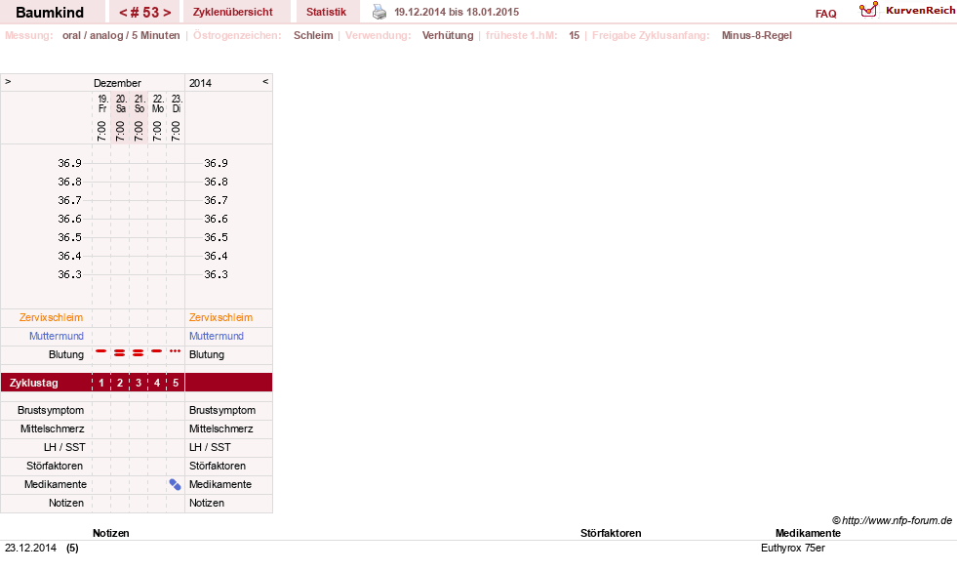The image size is (957, 571).
Task: Click the früheste 1.hM value 15
Action: 574,35
